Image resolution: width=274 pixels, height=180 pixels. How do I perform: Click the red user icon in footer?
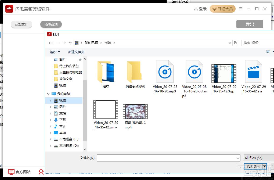click(x=41, y=172)
